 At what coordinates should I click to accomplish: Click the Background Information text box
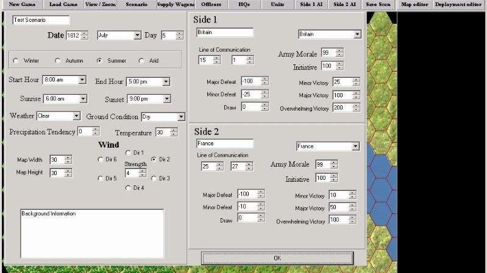click(x=91, y=234)
